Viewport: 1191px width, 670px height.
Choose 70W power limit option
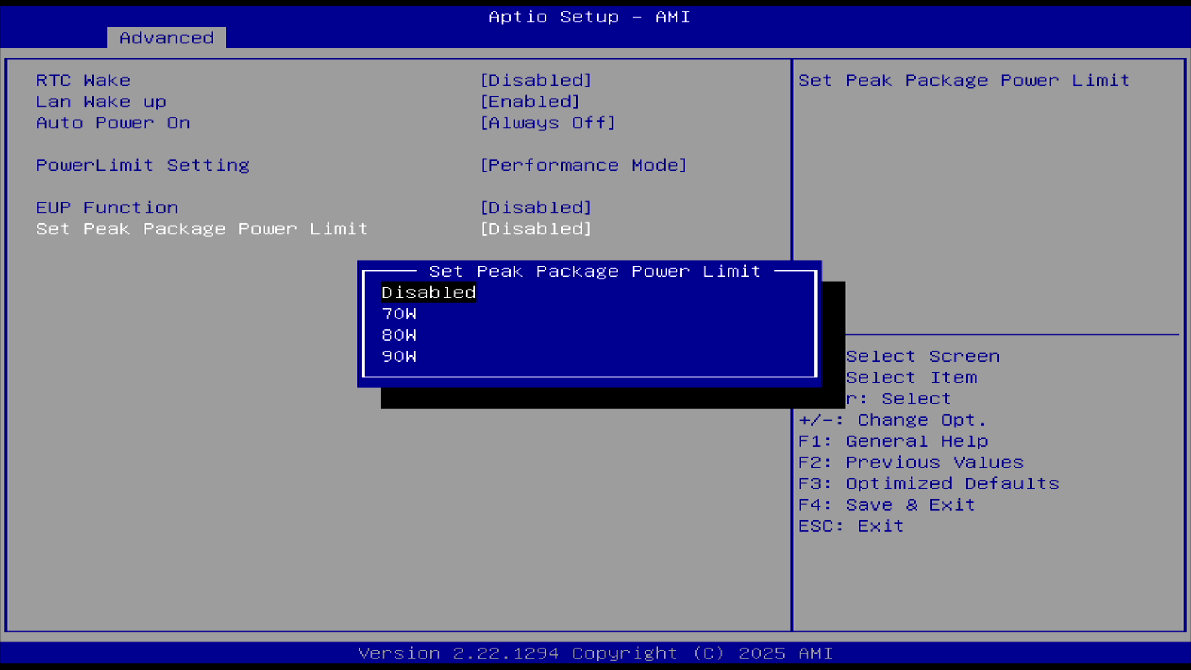coord(399,314)
